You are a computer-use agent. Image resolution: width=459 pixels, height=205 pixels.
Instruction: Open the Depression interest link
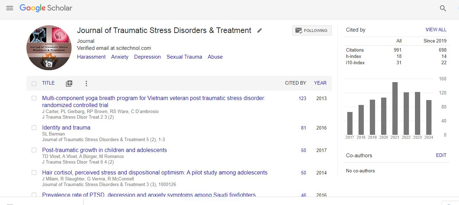click(x=147, y=57)
